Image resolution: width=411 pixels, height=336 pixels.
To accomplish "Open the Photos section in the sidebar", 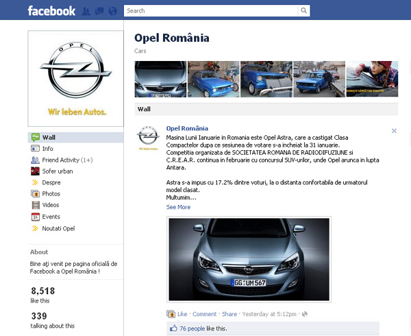I will click(51, 194).
